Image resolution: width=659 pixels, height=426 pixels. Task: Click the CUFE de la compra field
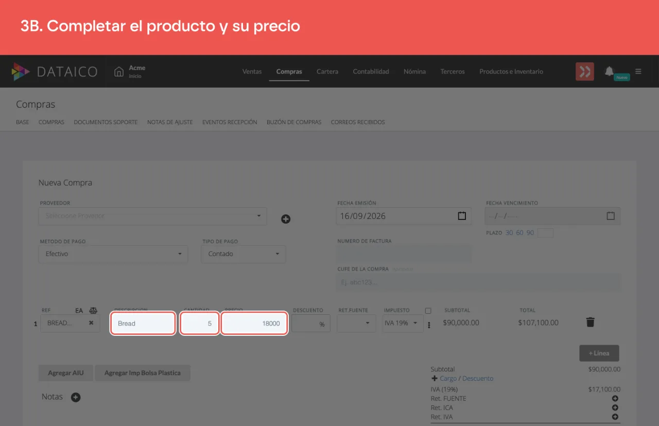[478, 282]
